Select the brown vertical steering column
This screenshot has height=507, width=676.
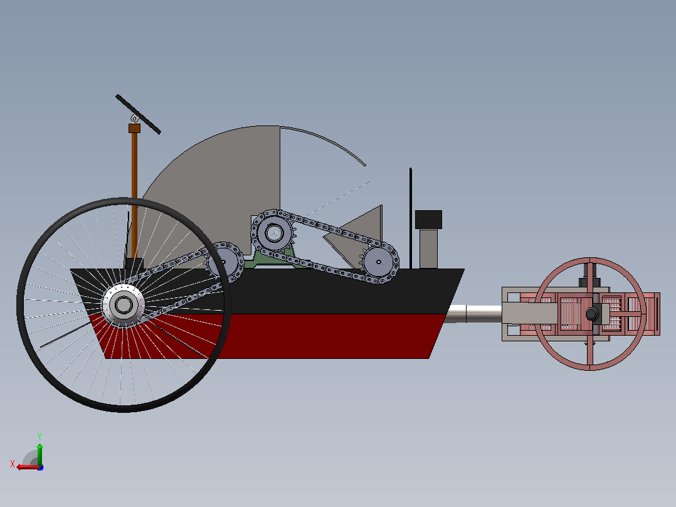tap(134, 194)
